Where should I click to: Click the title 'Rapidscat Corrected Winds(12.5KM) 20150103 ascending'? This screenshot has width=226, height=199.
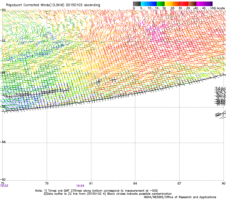coord(53,5)
